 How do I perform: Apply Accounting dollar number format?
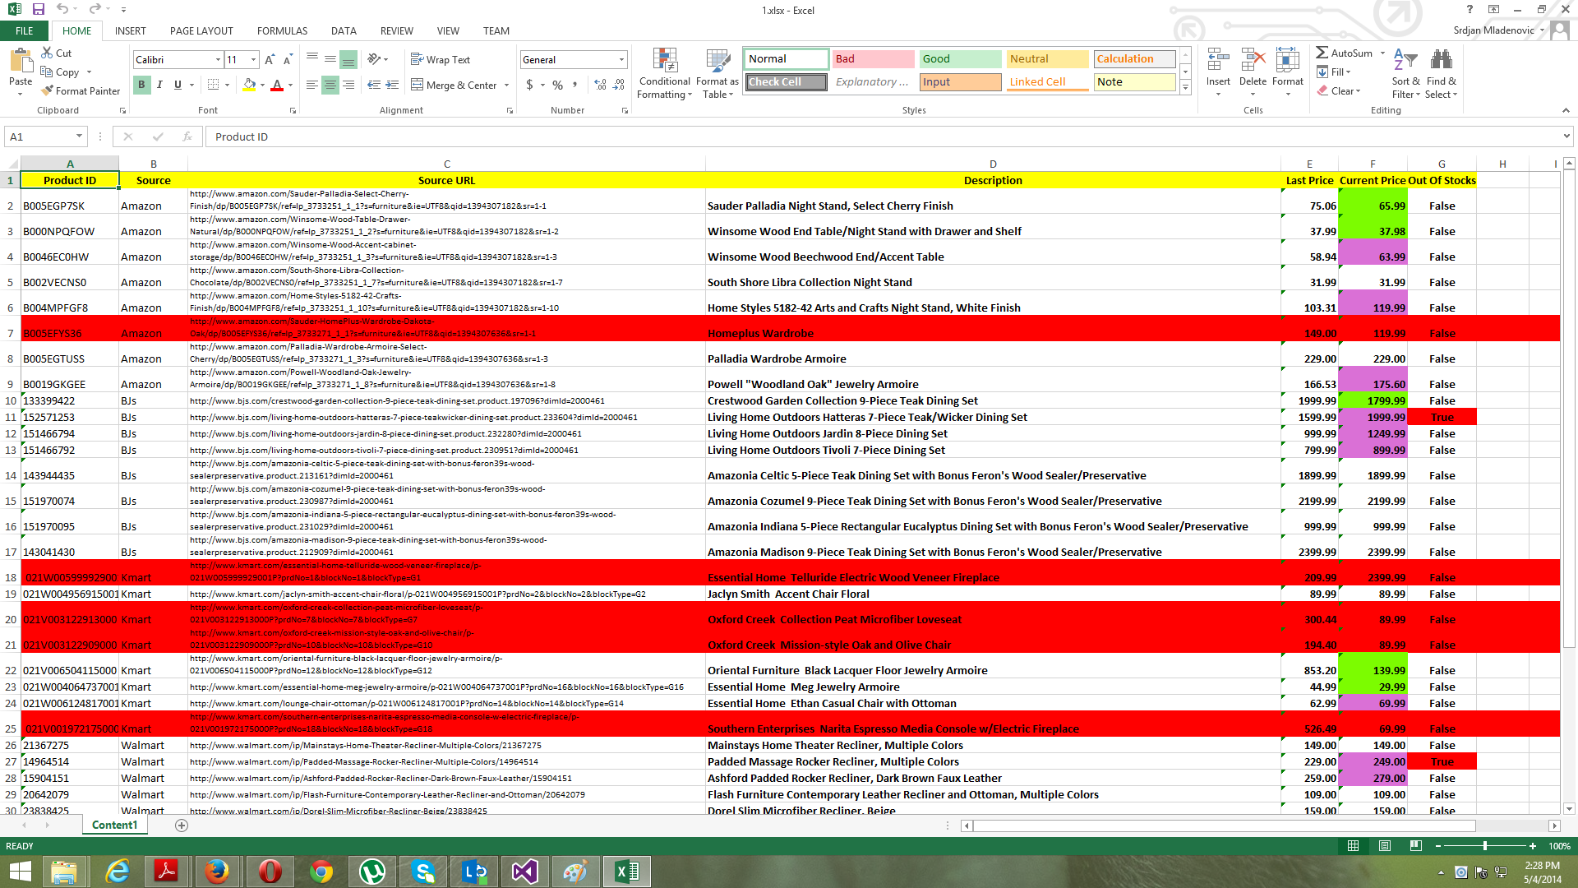[530, 85]
